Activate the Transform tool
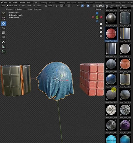Screen dimensions: 133x143 point(4,37)
